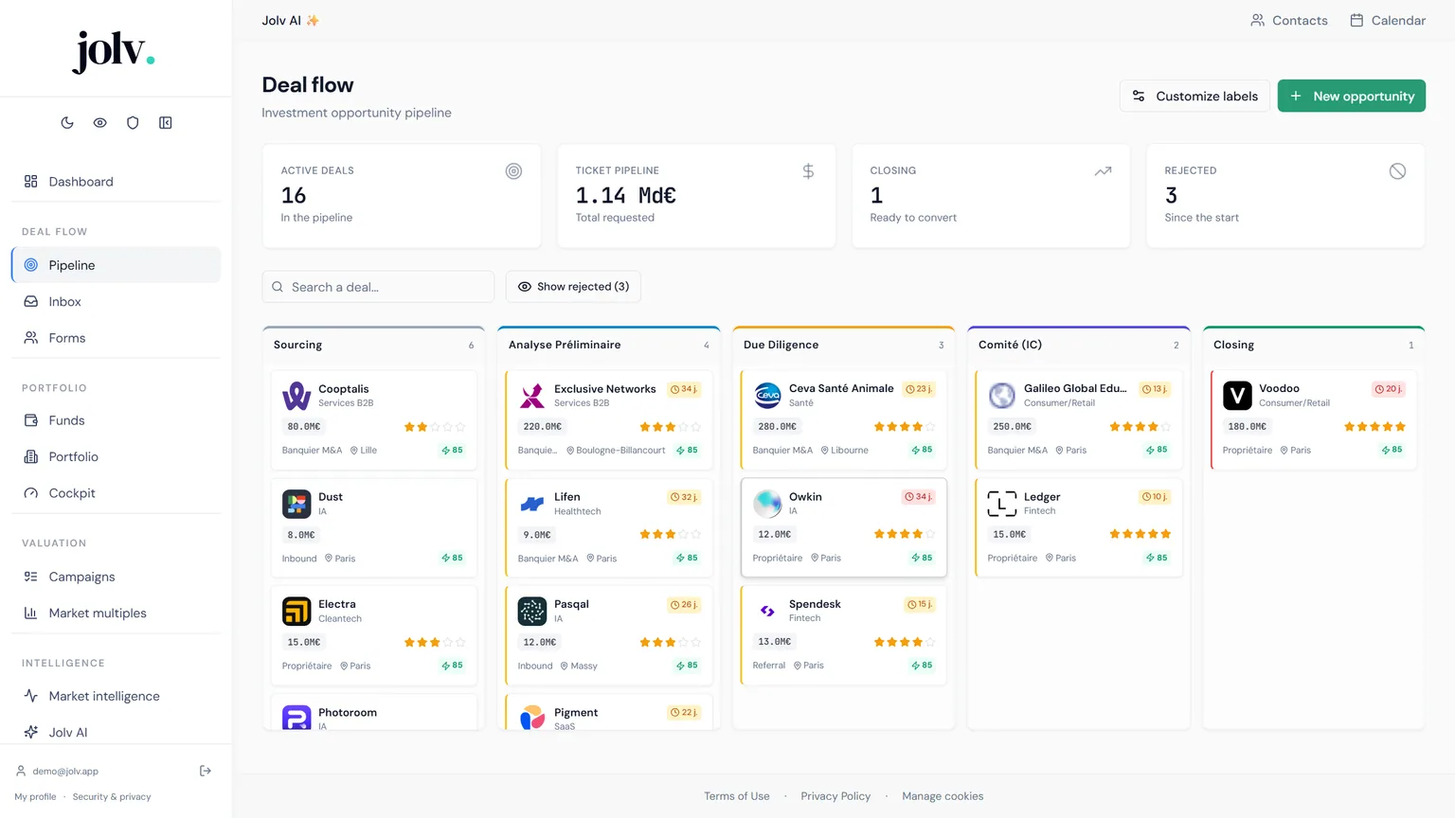Open Market multiples
The image size is (1455, 818).
pos(116,613)
